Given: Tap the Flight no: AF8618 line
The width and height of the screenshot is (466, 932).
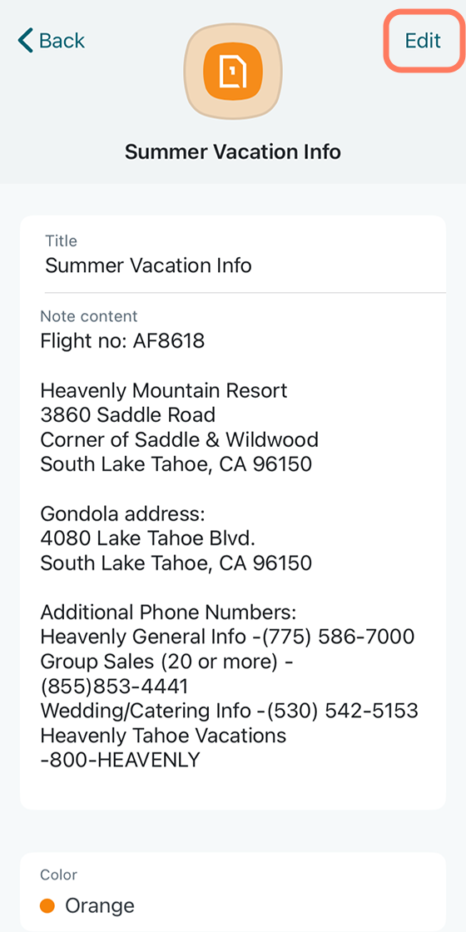Looking at the screenshot, I should coord(122,340).
